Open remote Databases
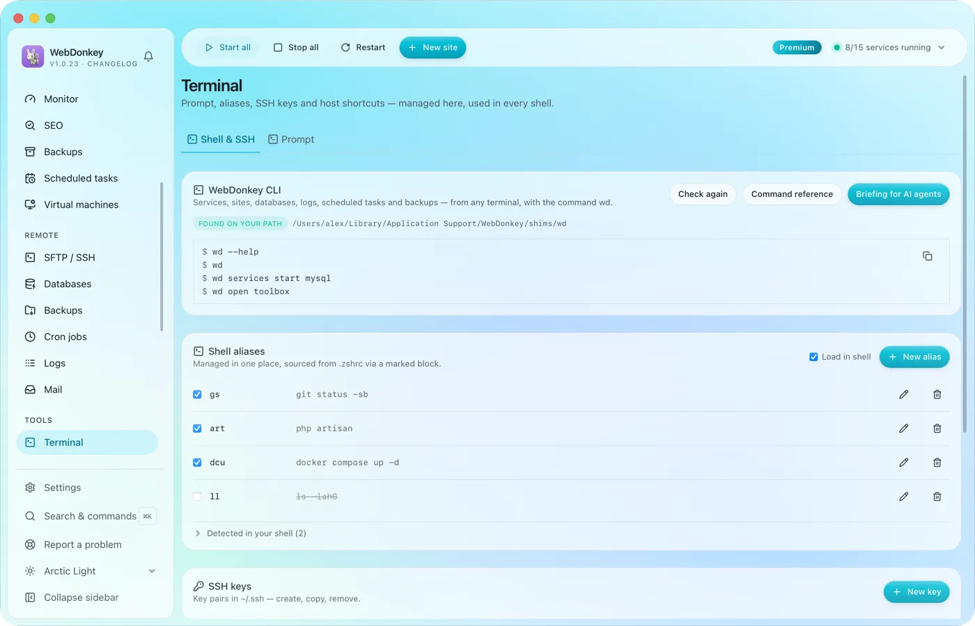 click(x=87, y=284)
